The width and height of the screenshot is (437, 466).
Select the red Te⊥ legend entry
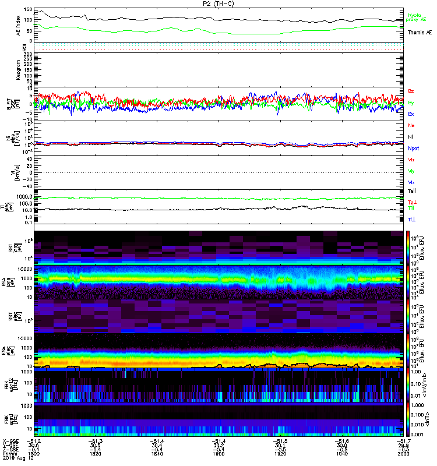412,202
